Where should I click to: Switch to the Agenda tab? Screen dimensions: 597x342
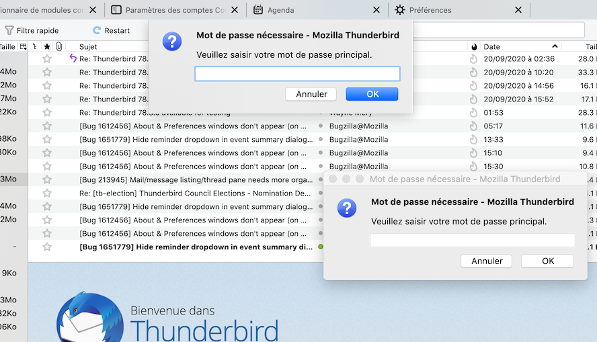coord(280,10)
